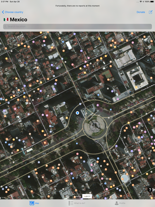
Task: Tap the Calle Rio Papaloapan street label
Action: [138, 60]
